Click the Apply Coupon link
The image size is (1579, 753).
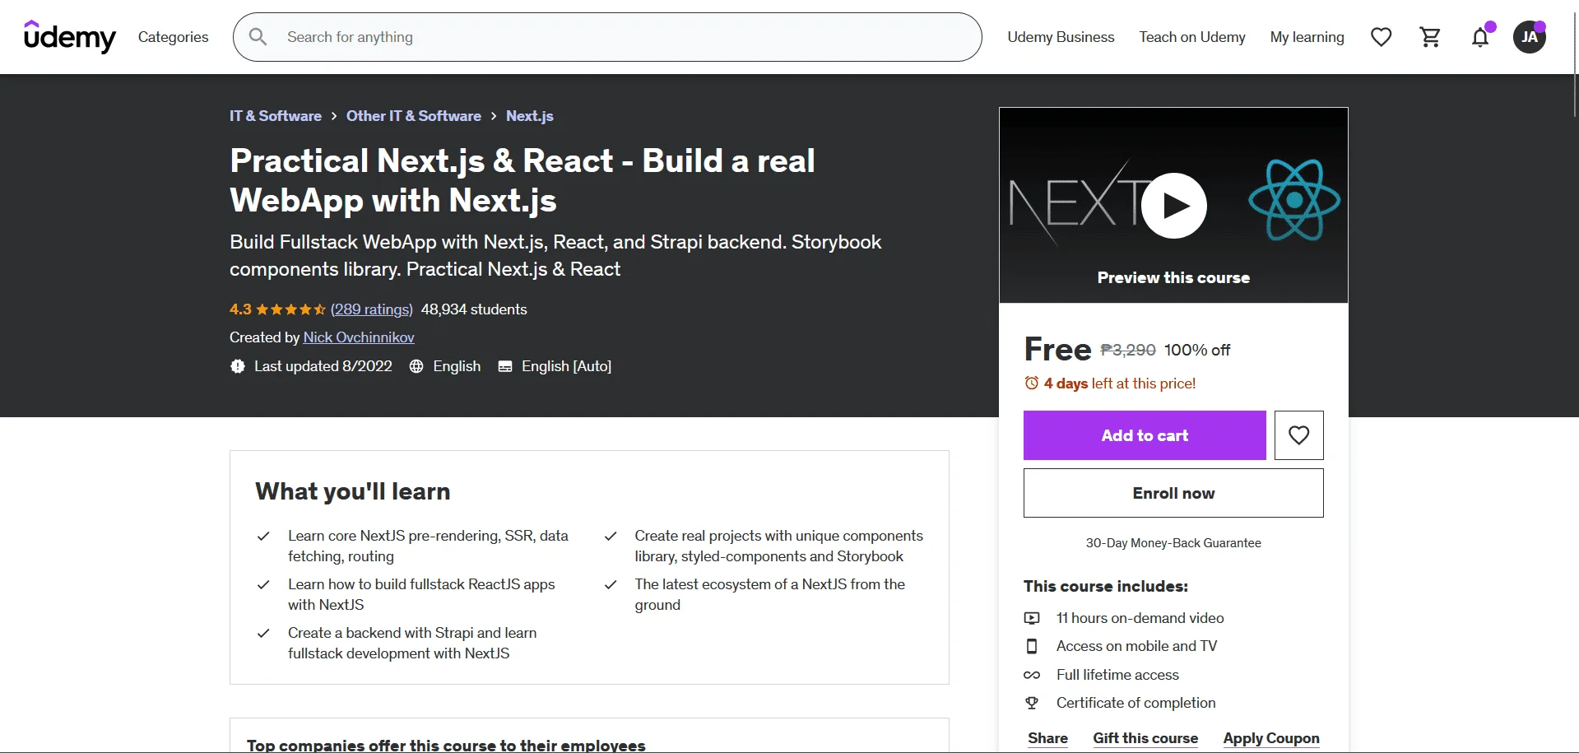tap(1270, 738)
